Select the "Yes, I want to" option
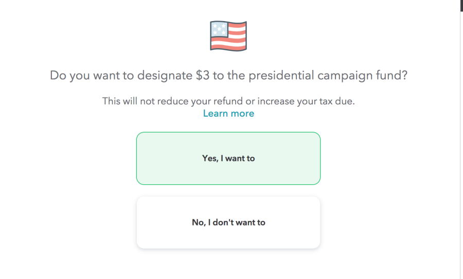This screenshot has height=279, width=463. click(228, 158)
